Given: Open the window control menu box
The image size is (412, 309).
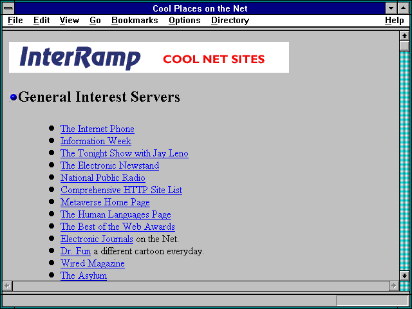Looking at the screenshot, I should click(x=8, y=8).
